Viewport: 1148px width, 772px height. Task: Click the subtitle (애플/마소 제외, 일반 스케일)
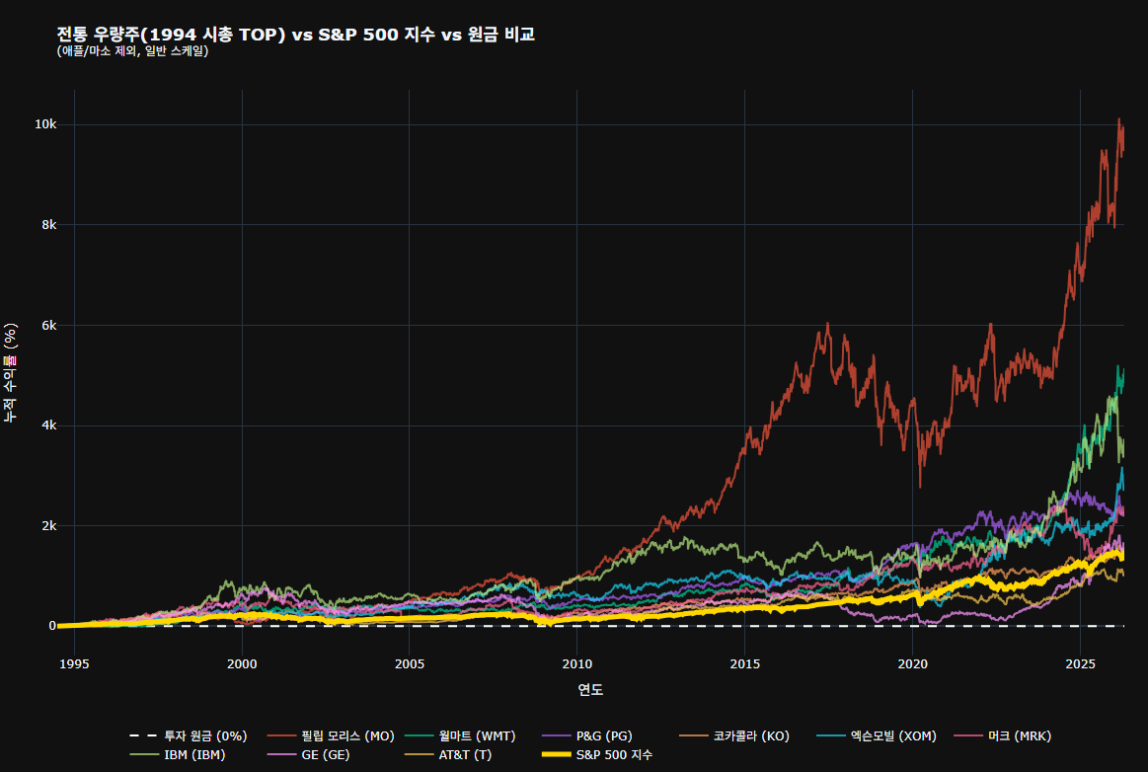[132, 51]
